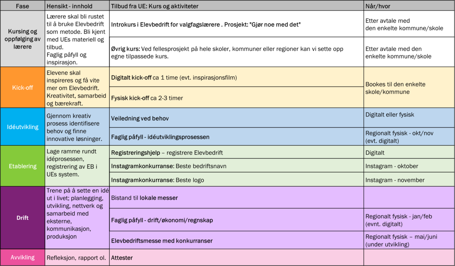Viewport: 455px width, 266px height.
Task: Select the Kursing og oppfølging av lærere cell
Action: pyautogui.click(x=22, y=39)
